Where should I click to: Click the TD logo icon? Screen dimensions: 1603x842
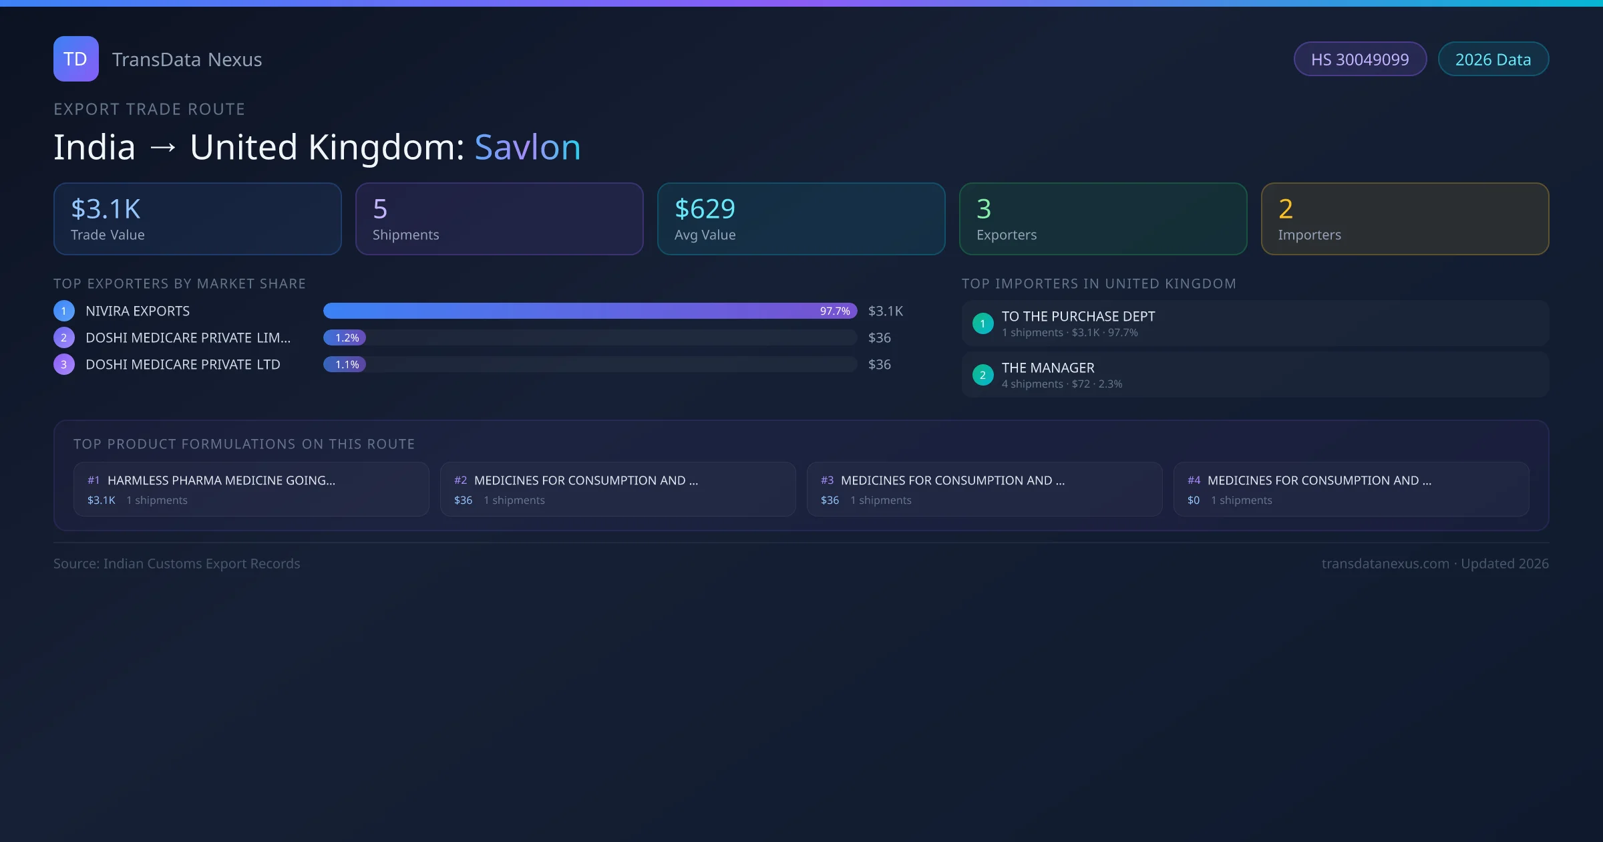75,59
